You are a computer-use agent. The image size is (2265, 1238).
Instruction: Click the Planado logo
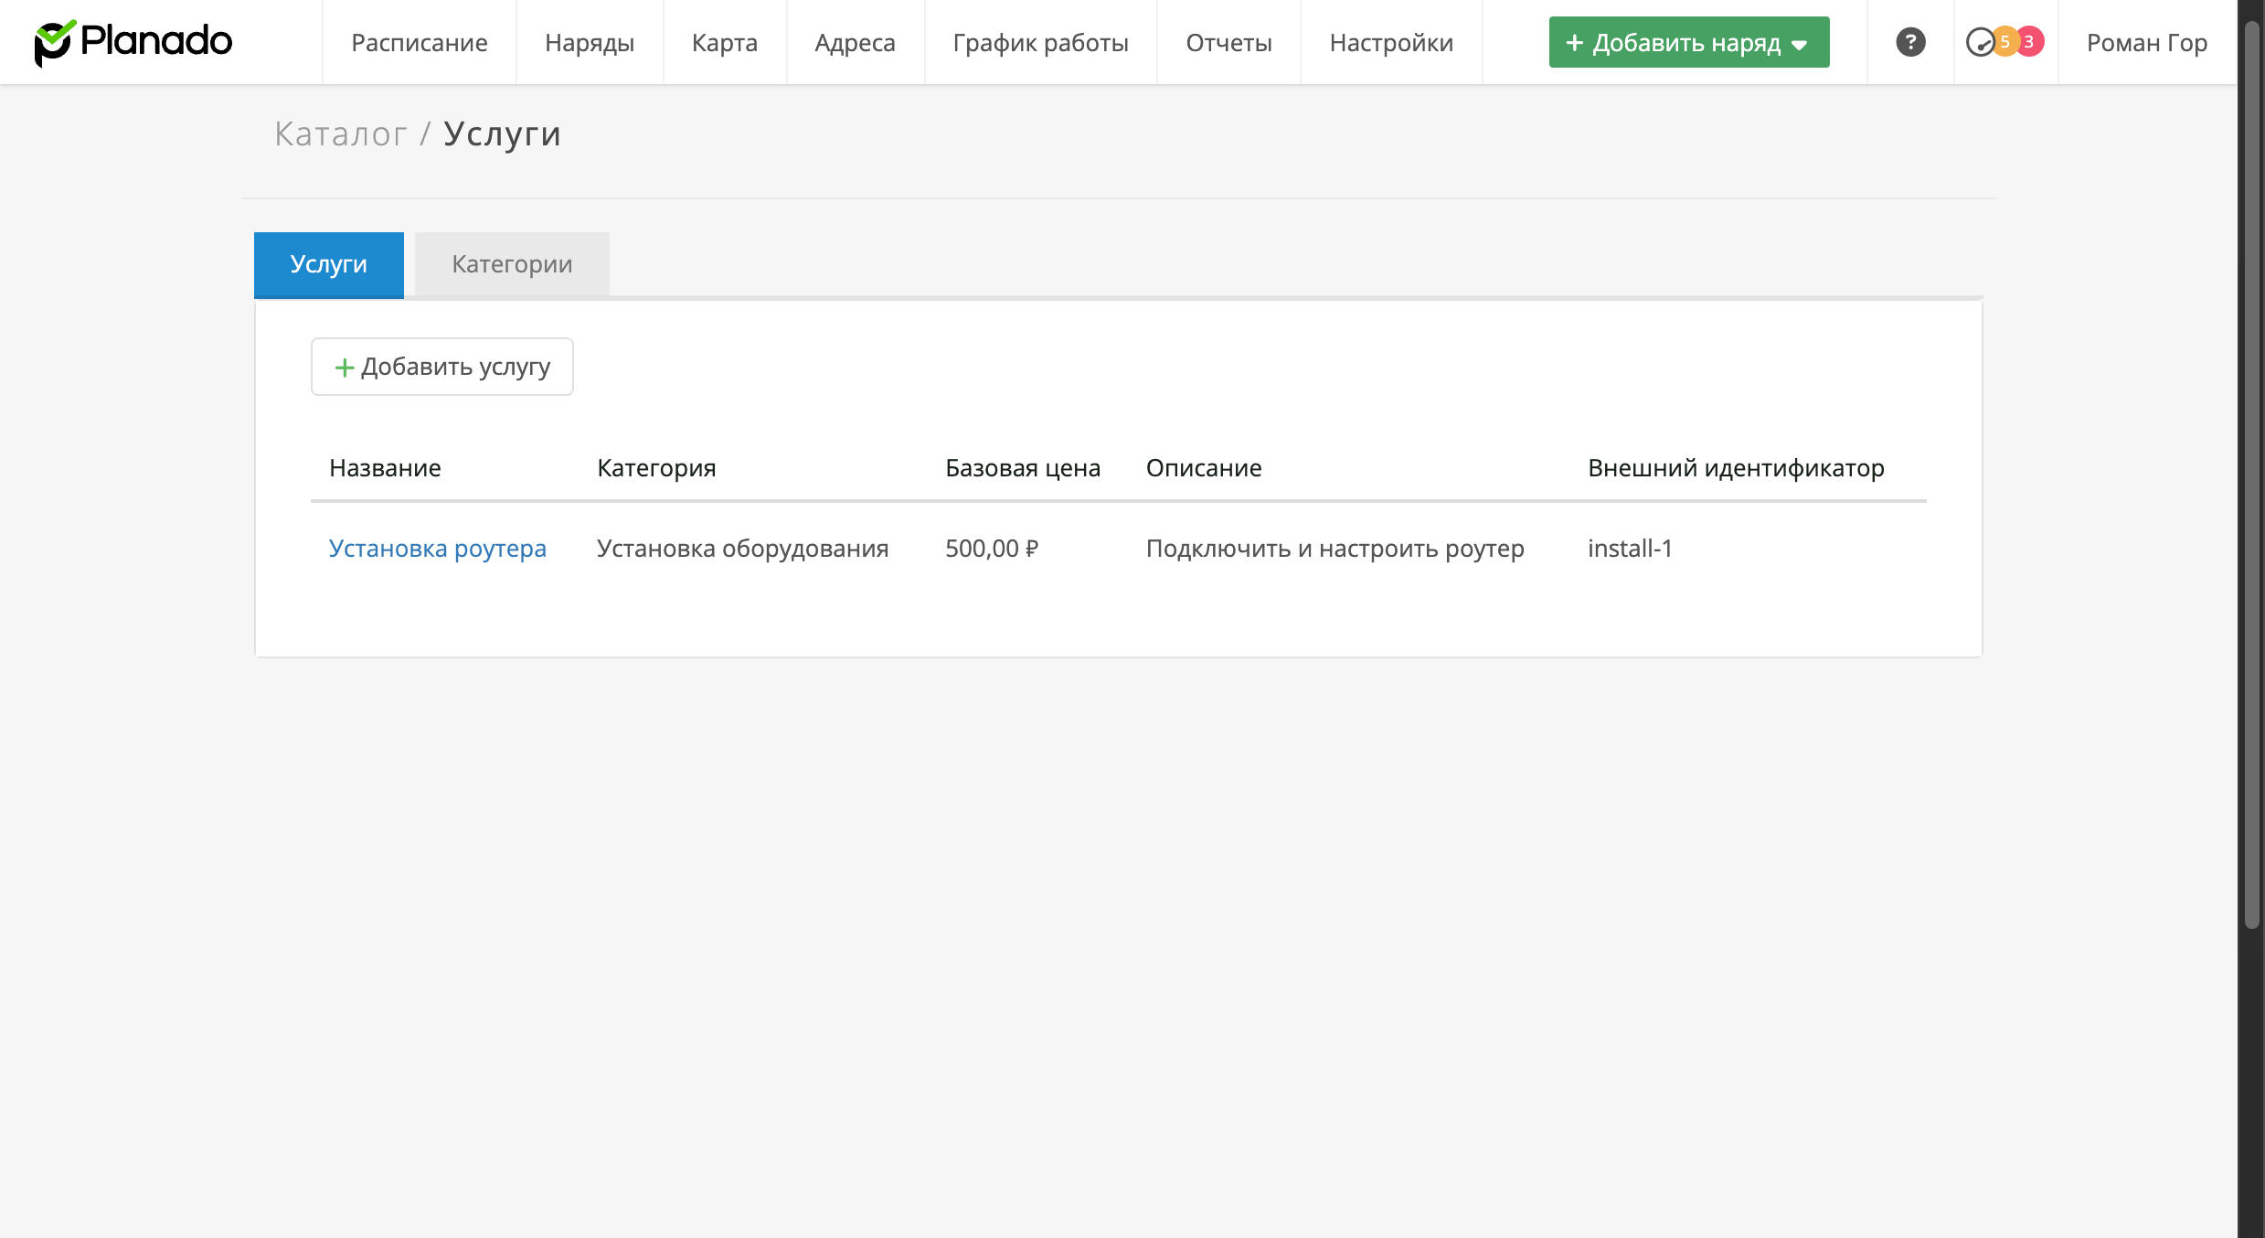133,42
